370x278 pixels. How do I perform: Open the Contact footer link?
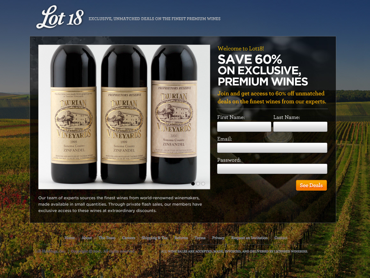point(281,238)
